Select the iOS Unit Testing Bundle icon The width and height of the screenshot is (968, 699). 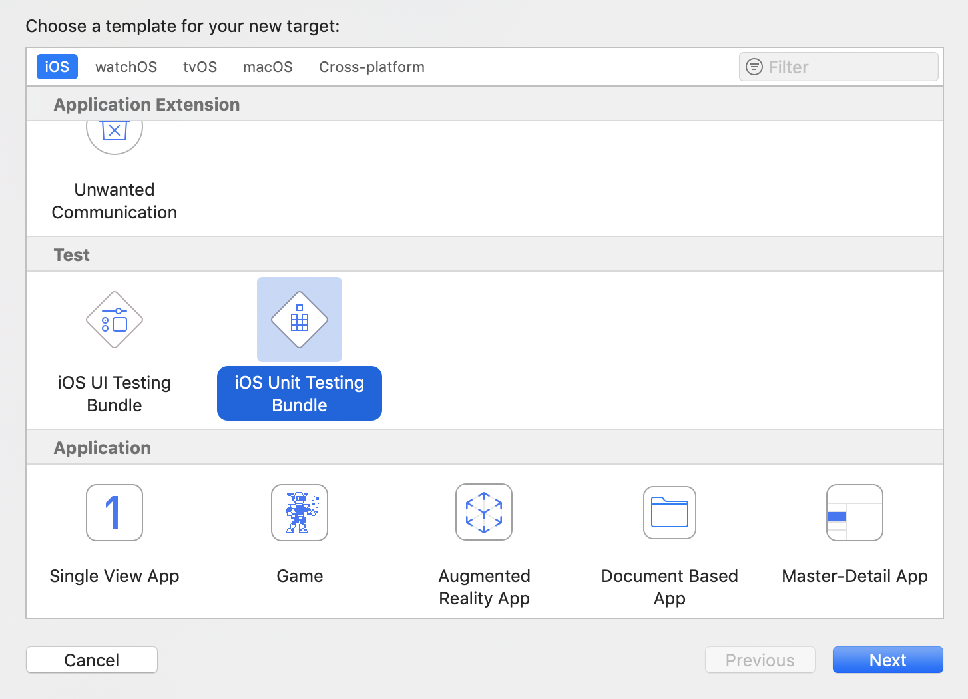(300, 320)
